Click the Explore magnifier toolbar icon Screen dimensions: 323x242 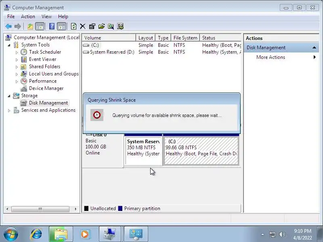coord(111,26)
